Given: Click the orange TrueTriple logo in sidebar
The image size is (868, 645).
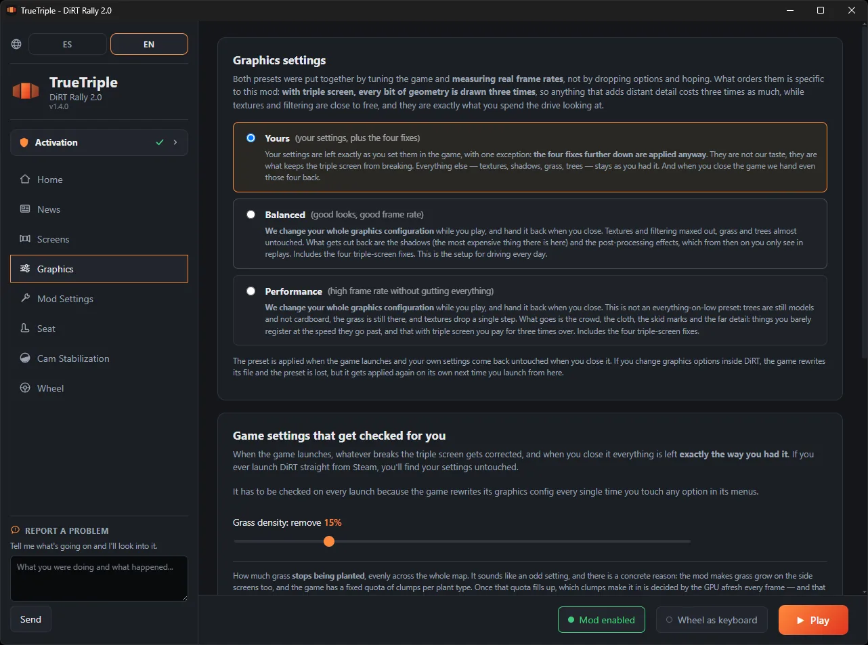Looking at the screenshot, I should pos(26,90).
